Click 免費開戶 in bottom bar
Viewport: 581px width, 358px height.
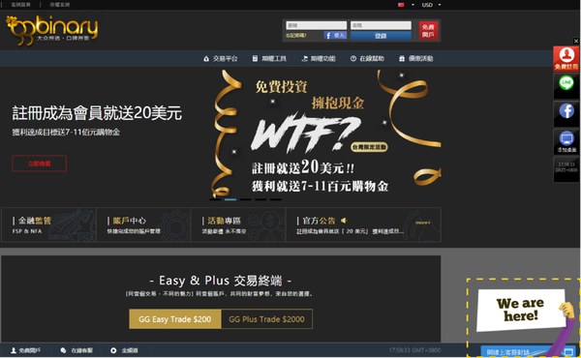click(25, 350)
